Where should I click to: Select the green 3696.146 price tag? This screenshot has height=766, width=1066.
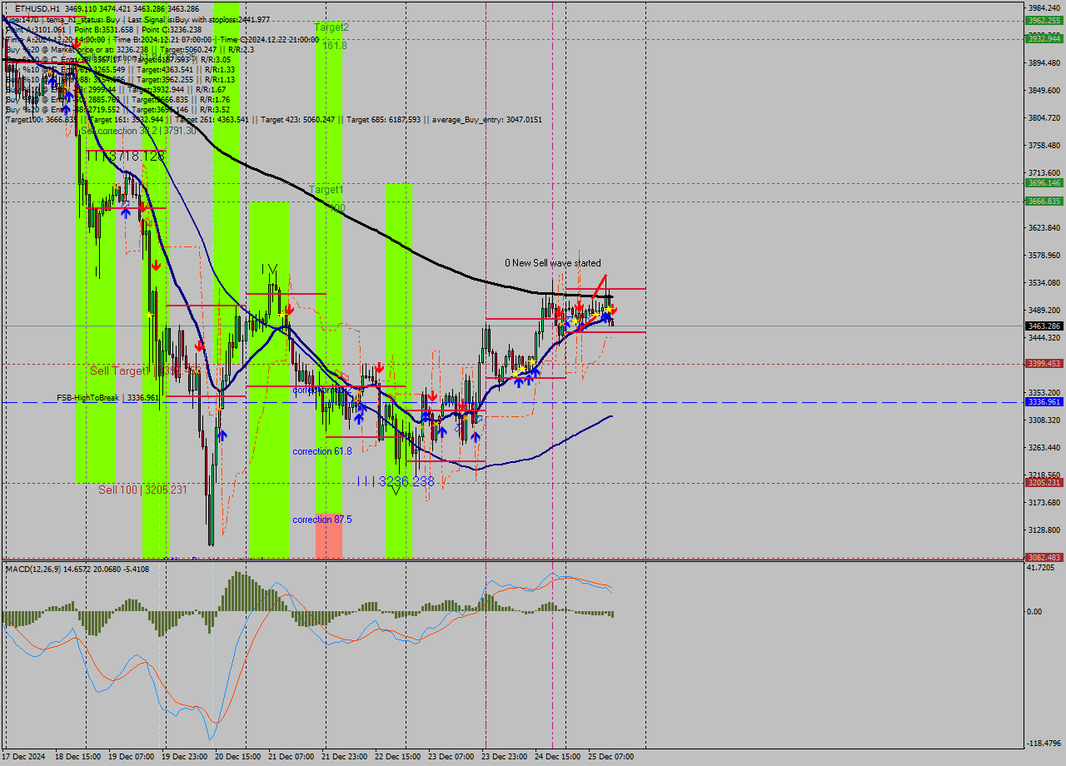1044,183
